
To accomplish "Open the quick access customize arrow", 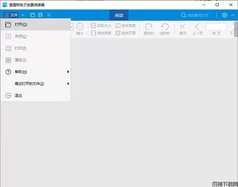I will click(x=49, y=15).
